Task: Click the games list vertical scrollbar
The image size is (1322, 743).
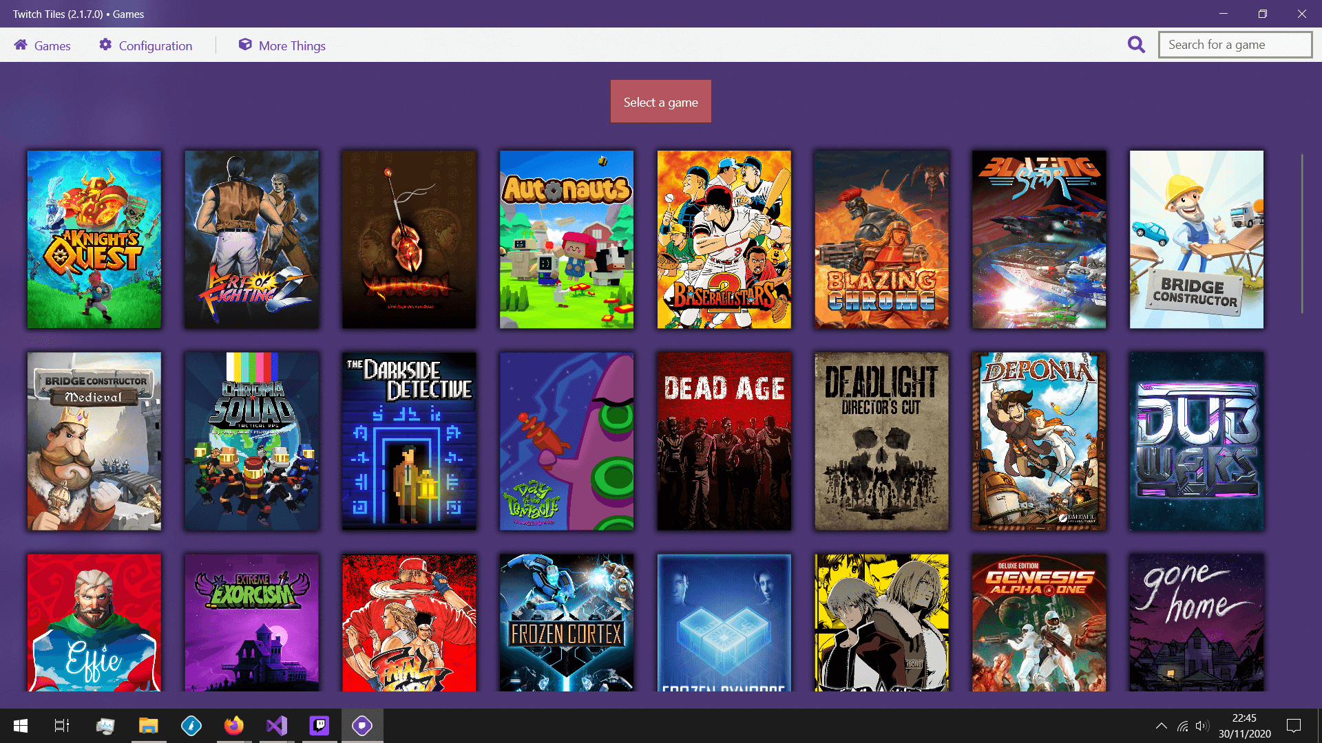Action: coord(1301,234)
